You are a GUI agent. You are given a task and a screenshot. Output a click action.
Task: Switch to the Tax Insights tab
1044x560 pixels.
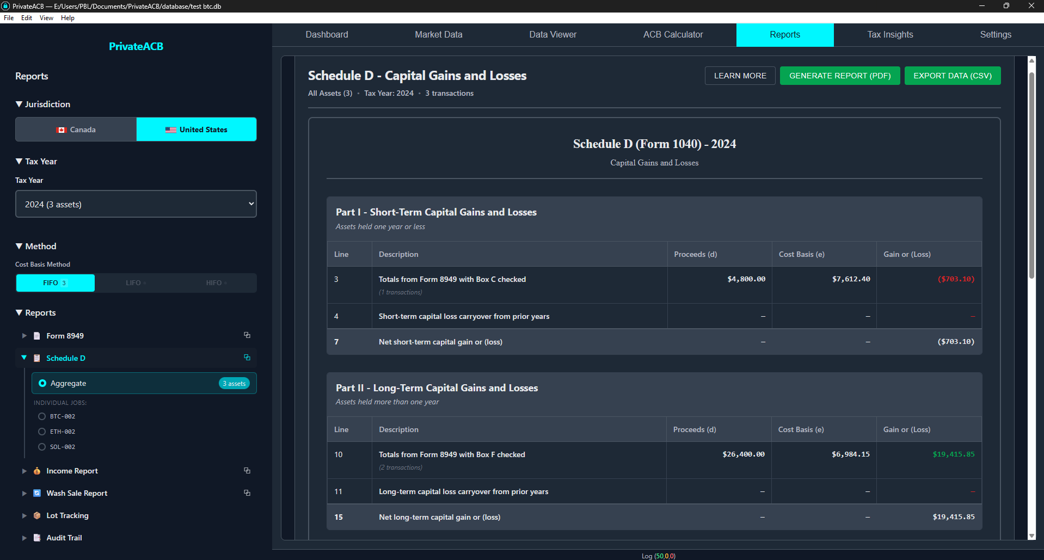(890, 35)
